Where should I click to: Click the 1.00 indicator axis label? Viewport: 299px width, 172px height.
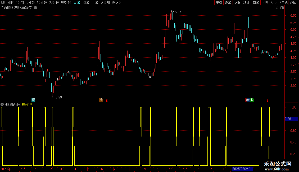(293, 107)
